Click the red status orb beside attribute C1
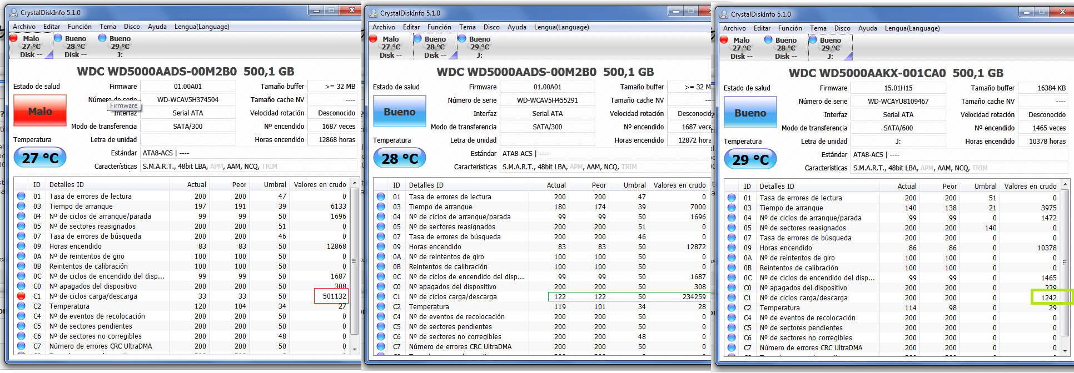This screenshot has width=1074, height=373. 21,296
